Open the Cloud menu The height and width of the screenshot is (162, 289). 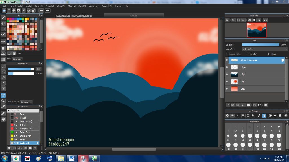point(118,6)
